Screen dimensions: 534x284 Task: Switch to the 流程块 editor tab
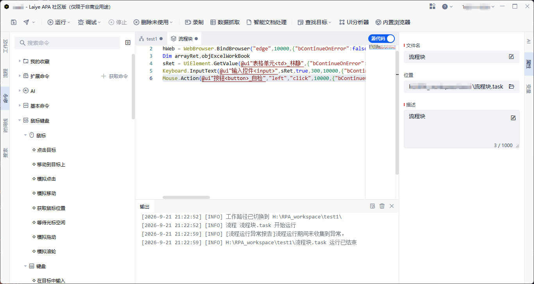(x=184, y=39)
